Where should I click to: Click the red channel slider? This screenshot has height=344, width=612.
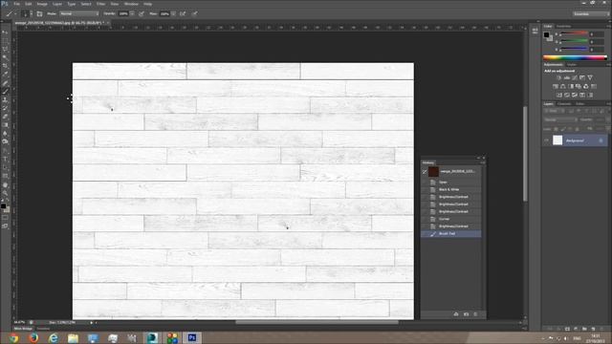tap(574, 34)
